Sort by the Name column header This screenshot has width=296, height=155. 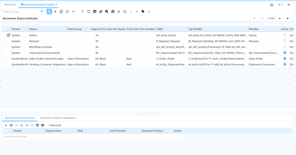coord(33,29)
